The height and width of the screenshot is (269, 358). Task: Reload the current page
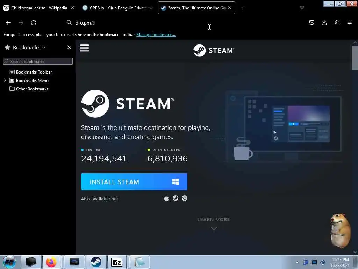(34, 23)
